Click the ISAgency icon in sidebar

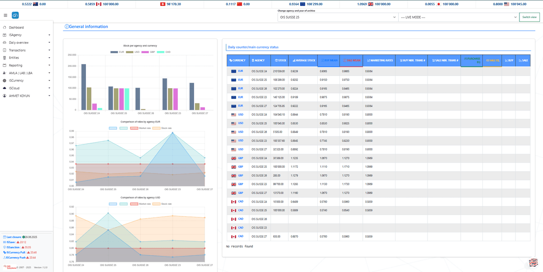pos(5,35)
